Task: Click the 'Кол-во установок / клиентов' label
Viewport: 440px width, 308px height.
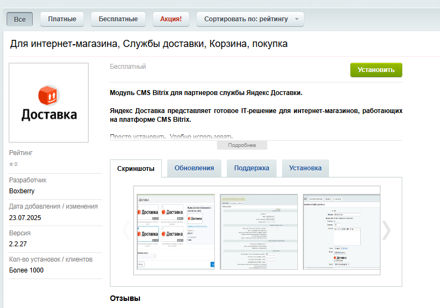Action: click(51, 259)
